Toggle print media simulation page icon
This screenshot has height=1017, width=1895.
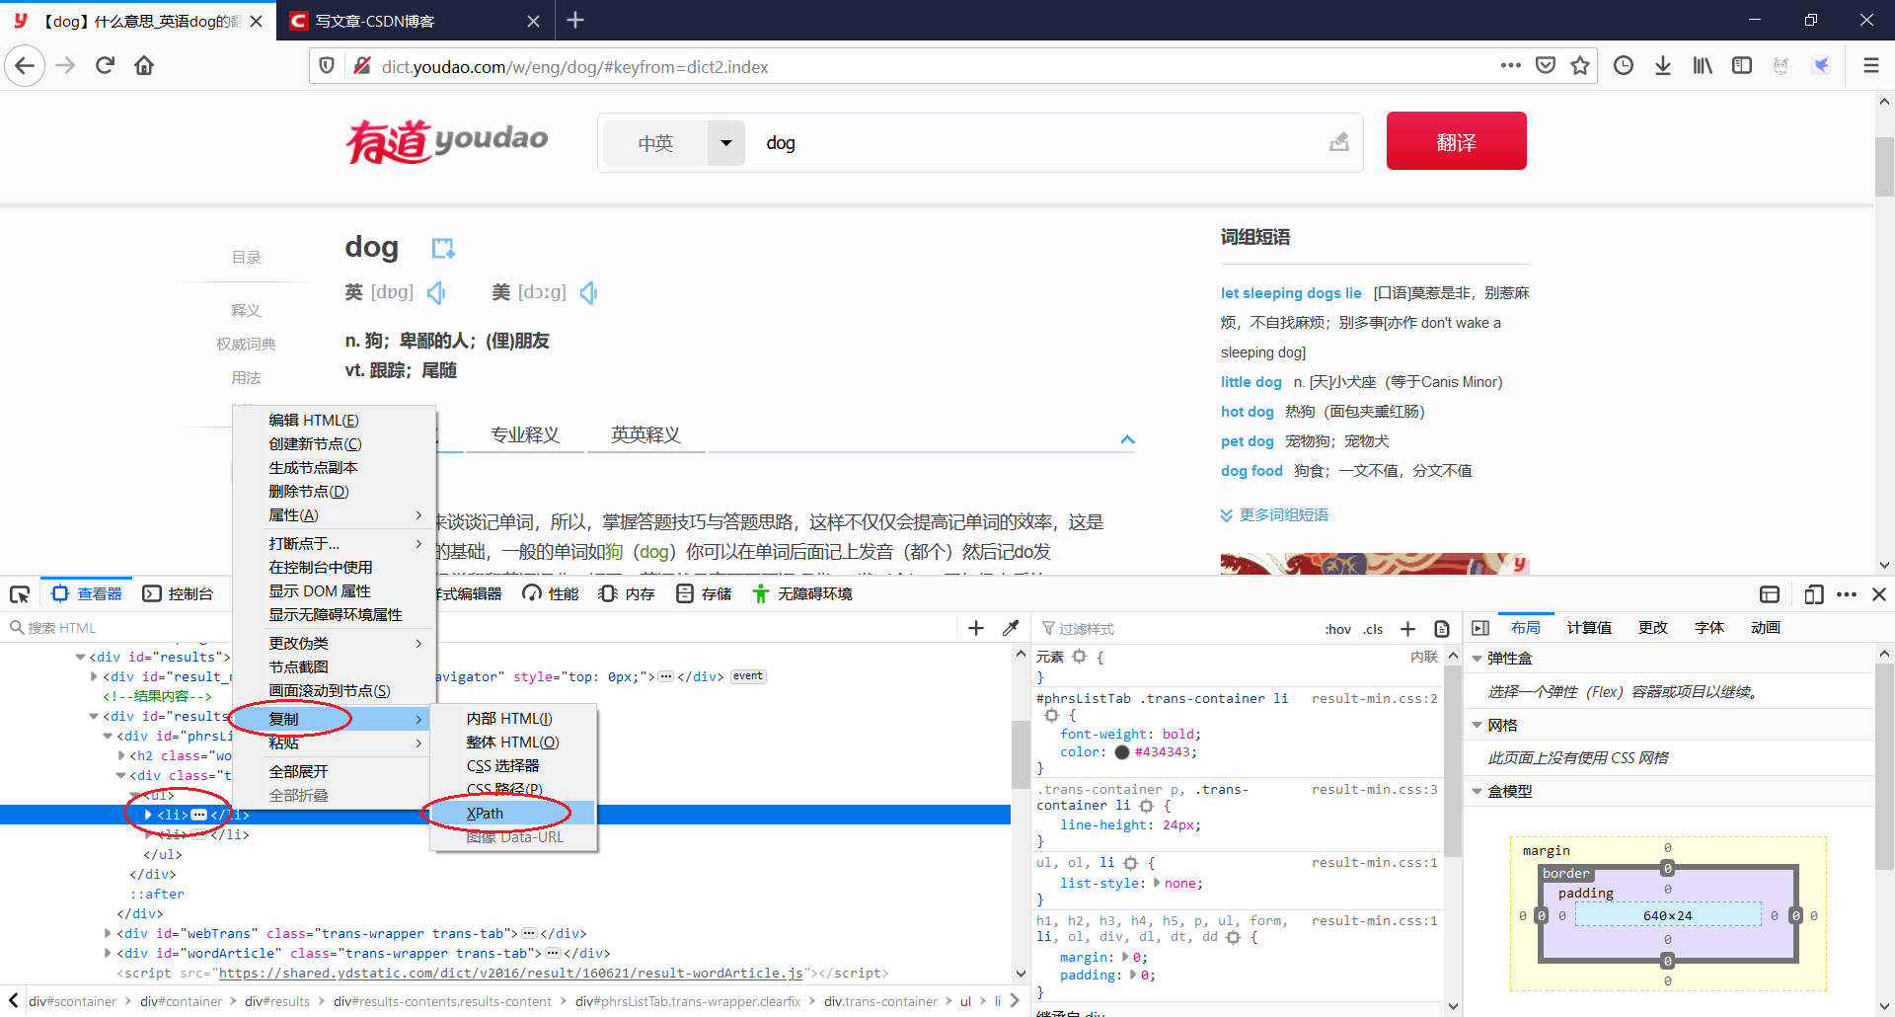(x=1442, y=629)
